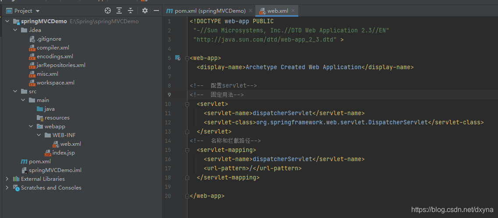Collapse the .idea folder
The image size is (498, 218).
click(14, 30)
